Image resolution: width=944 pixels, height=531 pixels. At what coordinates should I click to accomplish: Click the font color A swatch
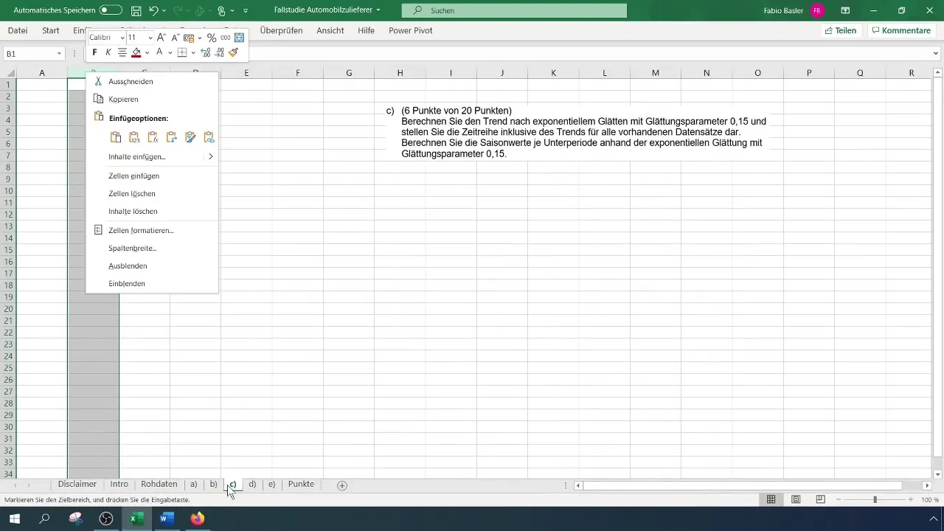click(159, 52)
